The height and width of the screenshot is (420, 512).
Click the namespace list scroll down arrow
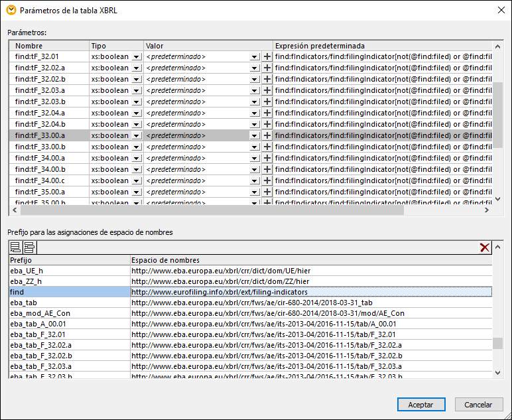pyautogui.click(x=497, y=373)
